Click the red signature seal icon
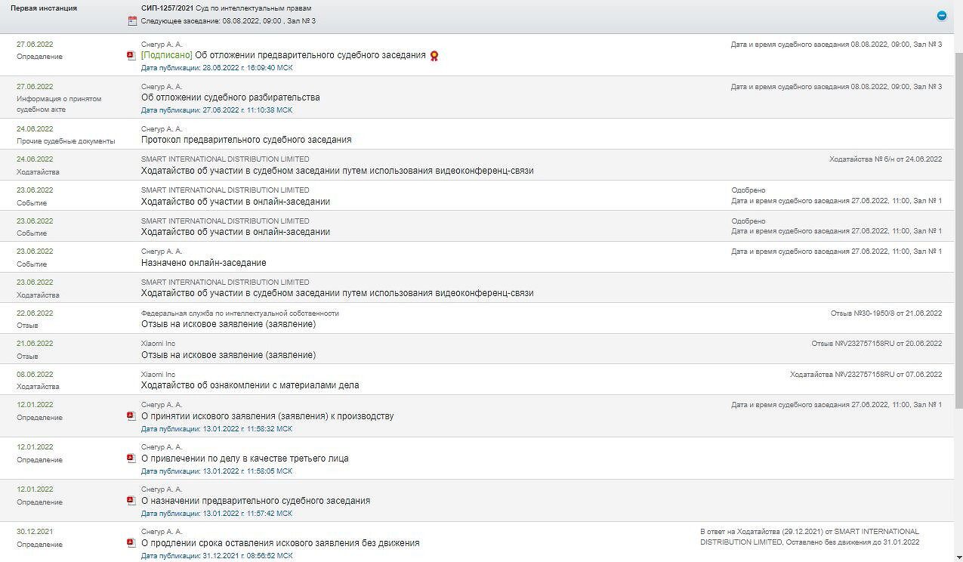The width and height of the screenshot is (963, 562). pos(434,56)
